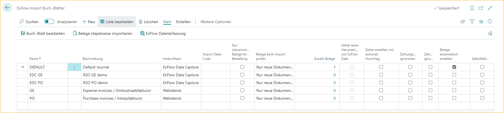Click the share icon

463,21
